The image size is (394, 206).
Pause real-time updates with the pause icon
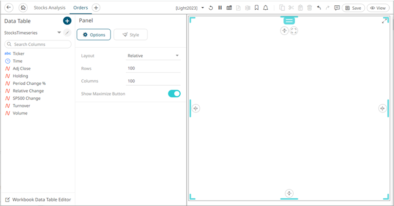coord(220,8)
